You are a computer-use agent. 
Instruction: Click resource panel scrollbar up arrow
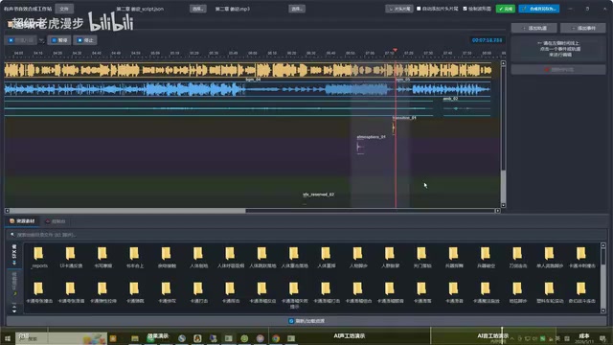click(x=603, y=245)
